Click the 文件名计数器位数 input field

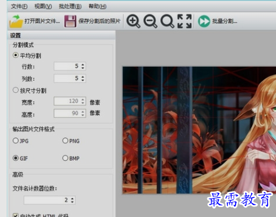point(49,200)
